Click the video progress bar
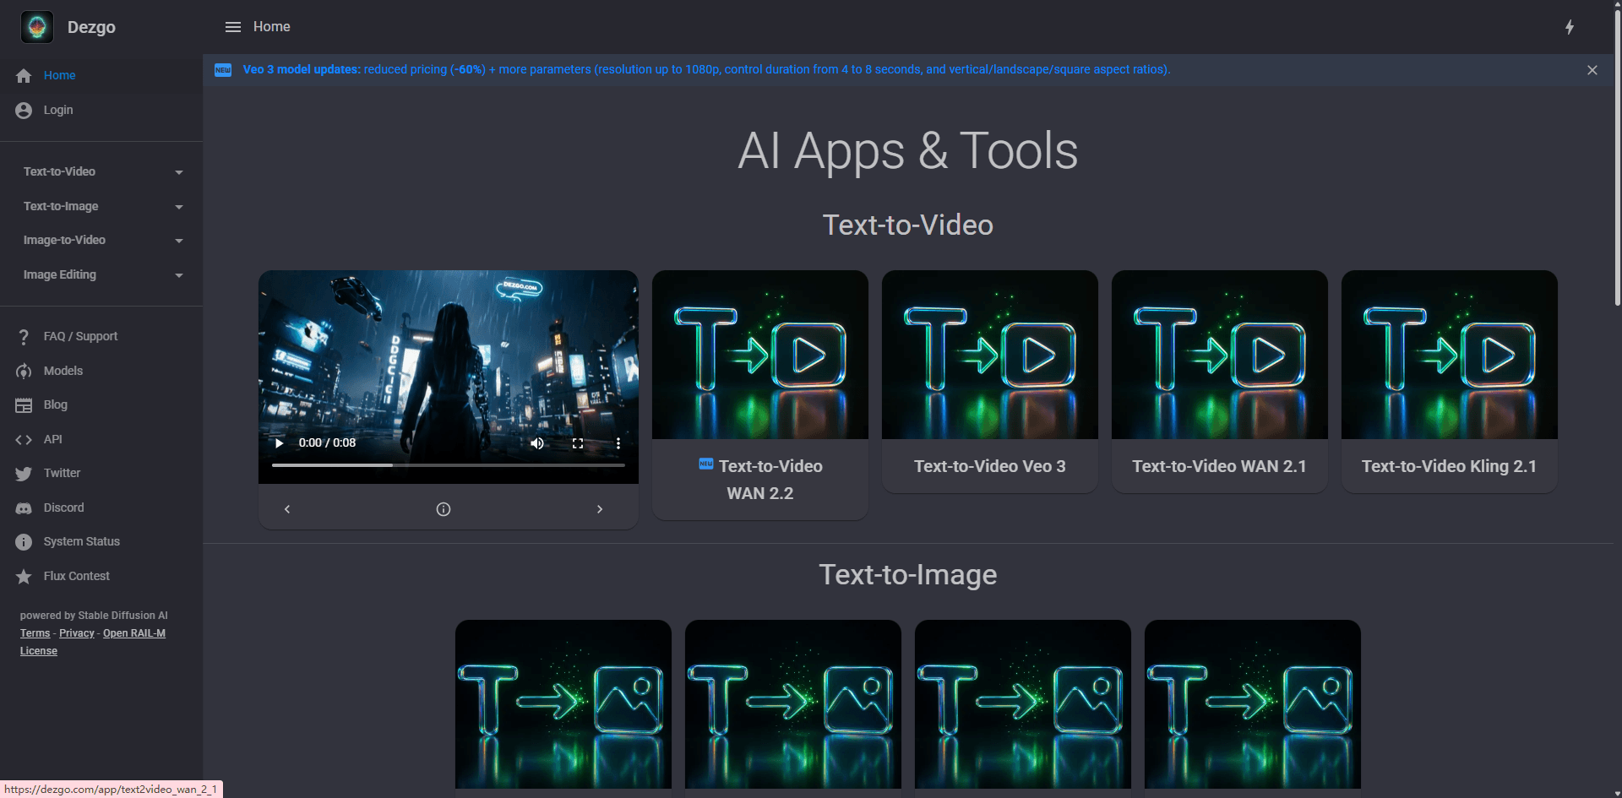This screenshot has height=798, width=1622. [448, 465]
